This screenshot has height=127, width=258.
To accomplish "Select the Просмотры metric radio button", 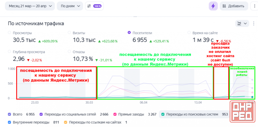I will click(10, 33).
